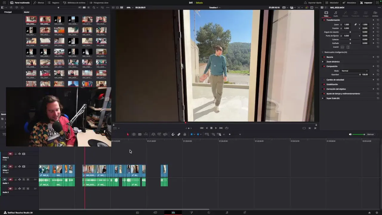Expand Reencuadre inteligente (IA) section
The width and height of the screenshot is (382, 215).
[x=323, y=52]
